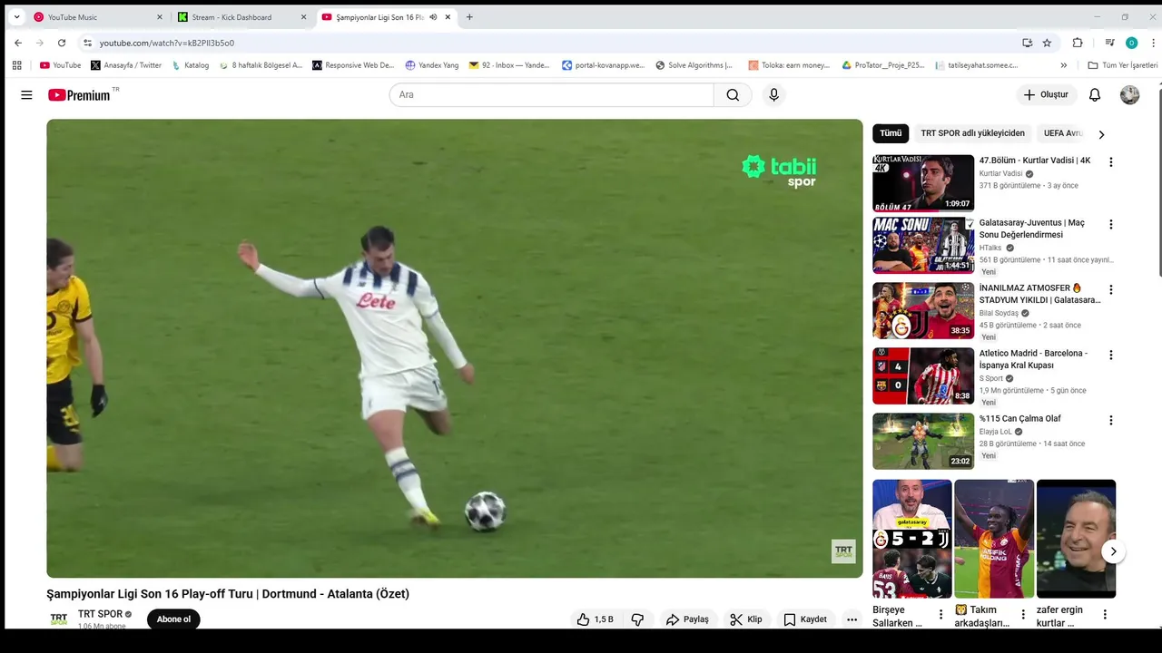Go back in browser

[x=18, y=43]
